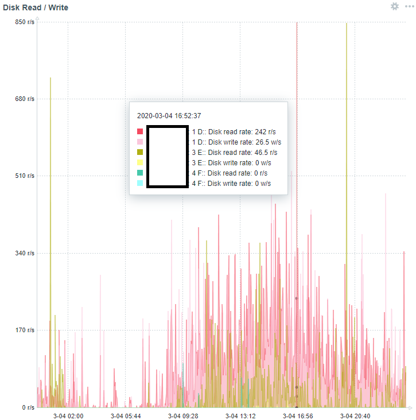This screenshot has width=416, height=420.
Task: Click the red D: disk read rate swatch
Action: [x=140, y=131]
